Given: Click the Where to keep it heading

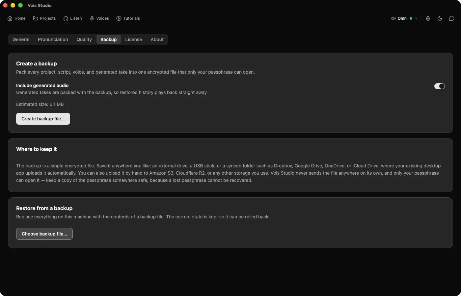Looking at the screenshot, I should pos(37,149).
